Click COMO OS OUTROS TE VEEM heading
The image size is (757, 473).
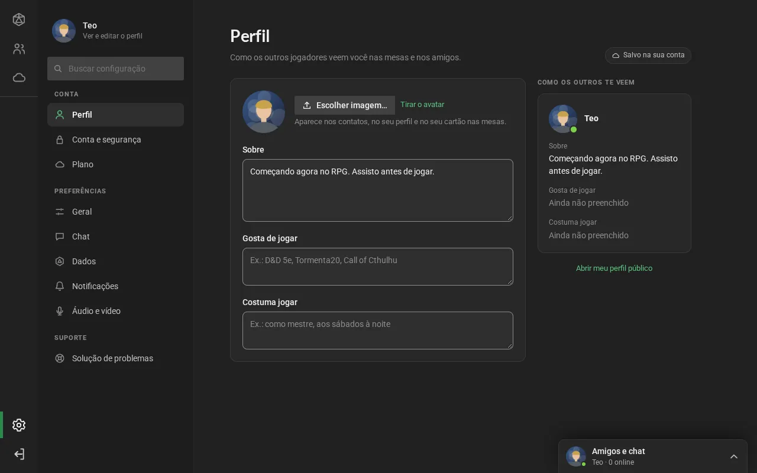point(586,82)
